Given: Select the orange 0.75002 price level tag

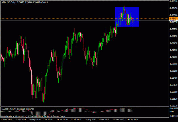Looking at the screenshot, I should coord(173,18).
